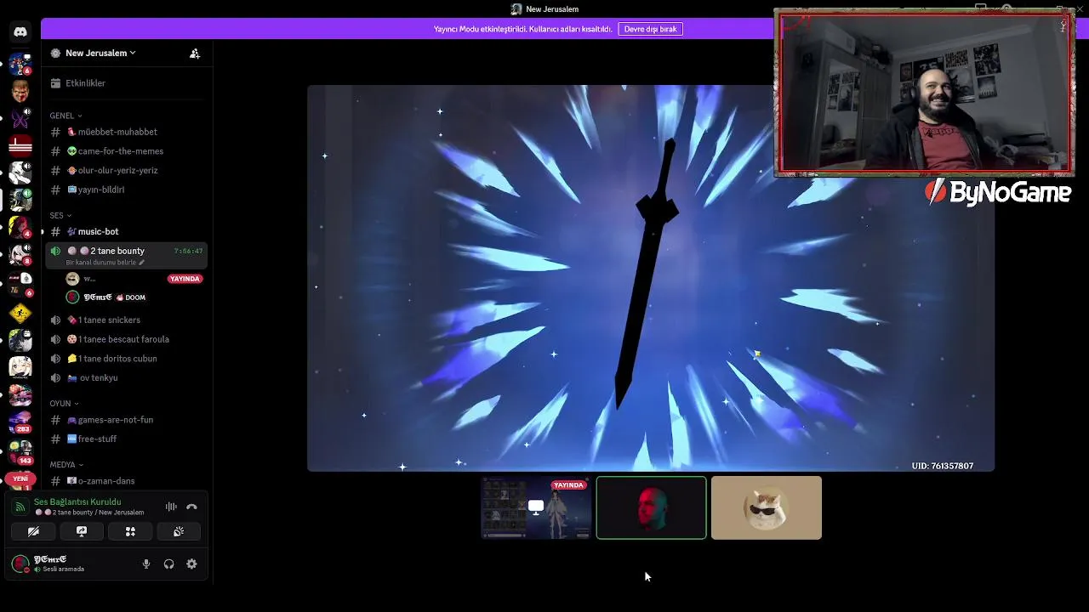Open the purple butterfly server icon
Screen dimensions: 1089x612
(20, 119)
